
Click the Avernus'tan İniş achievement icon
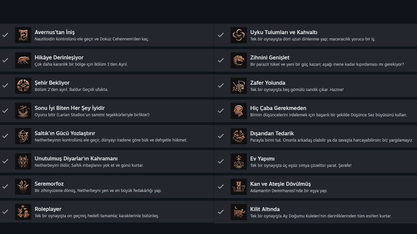(23, 35)
